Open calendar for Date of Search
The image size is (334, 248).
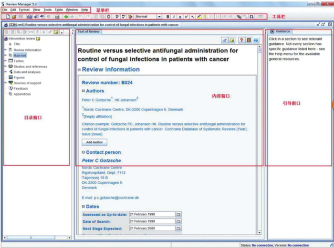tap(178, 221)
